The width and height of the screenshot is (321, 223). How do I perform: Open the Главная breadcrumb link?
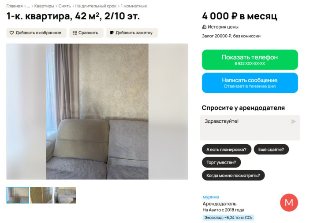point(14,6)
